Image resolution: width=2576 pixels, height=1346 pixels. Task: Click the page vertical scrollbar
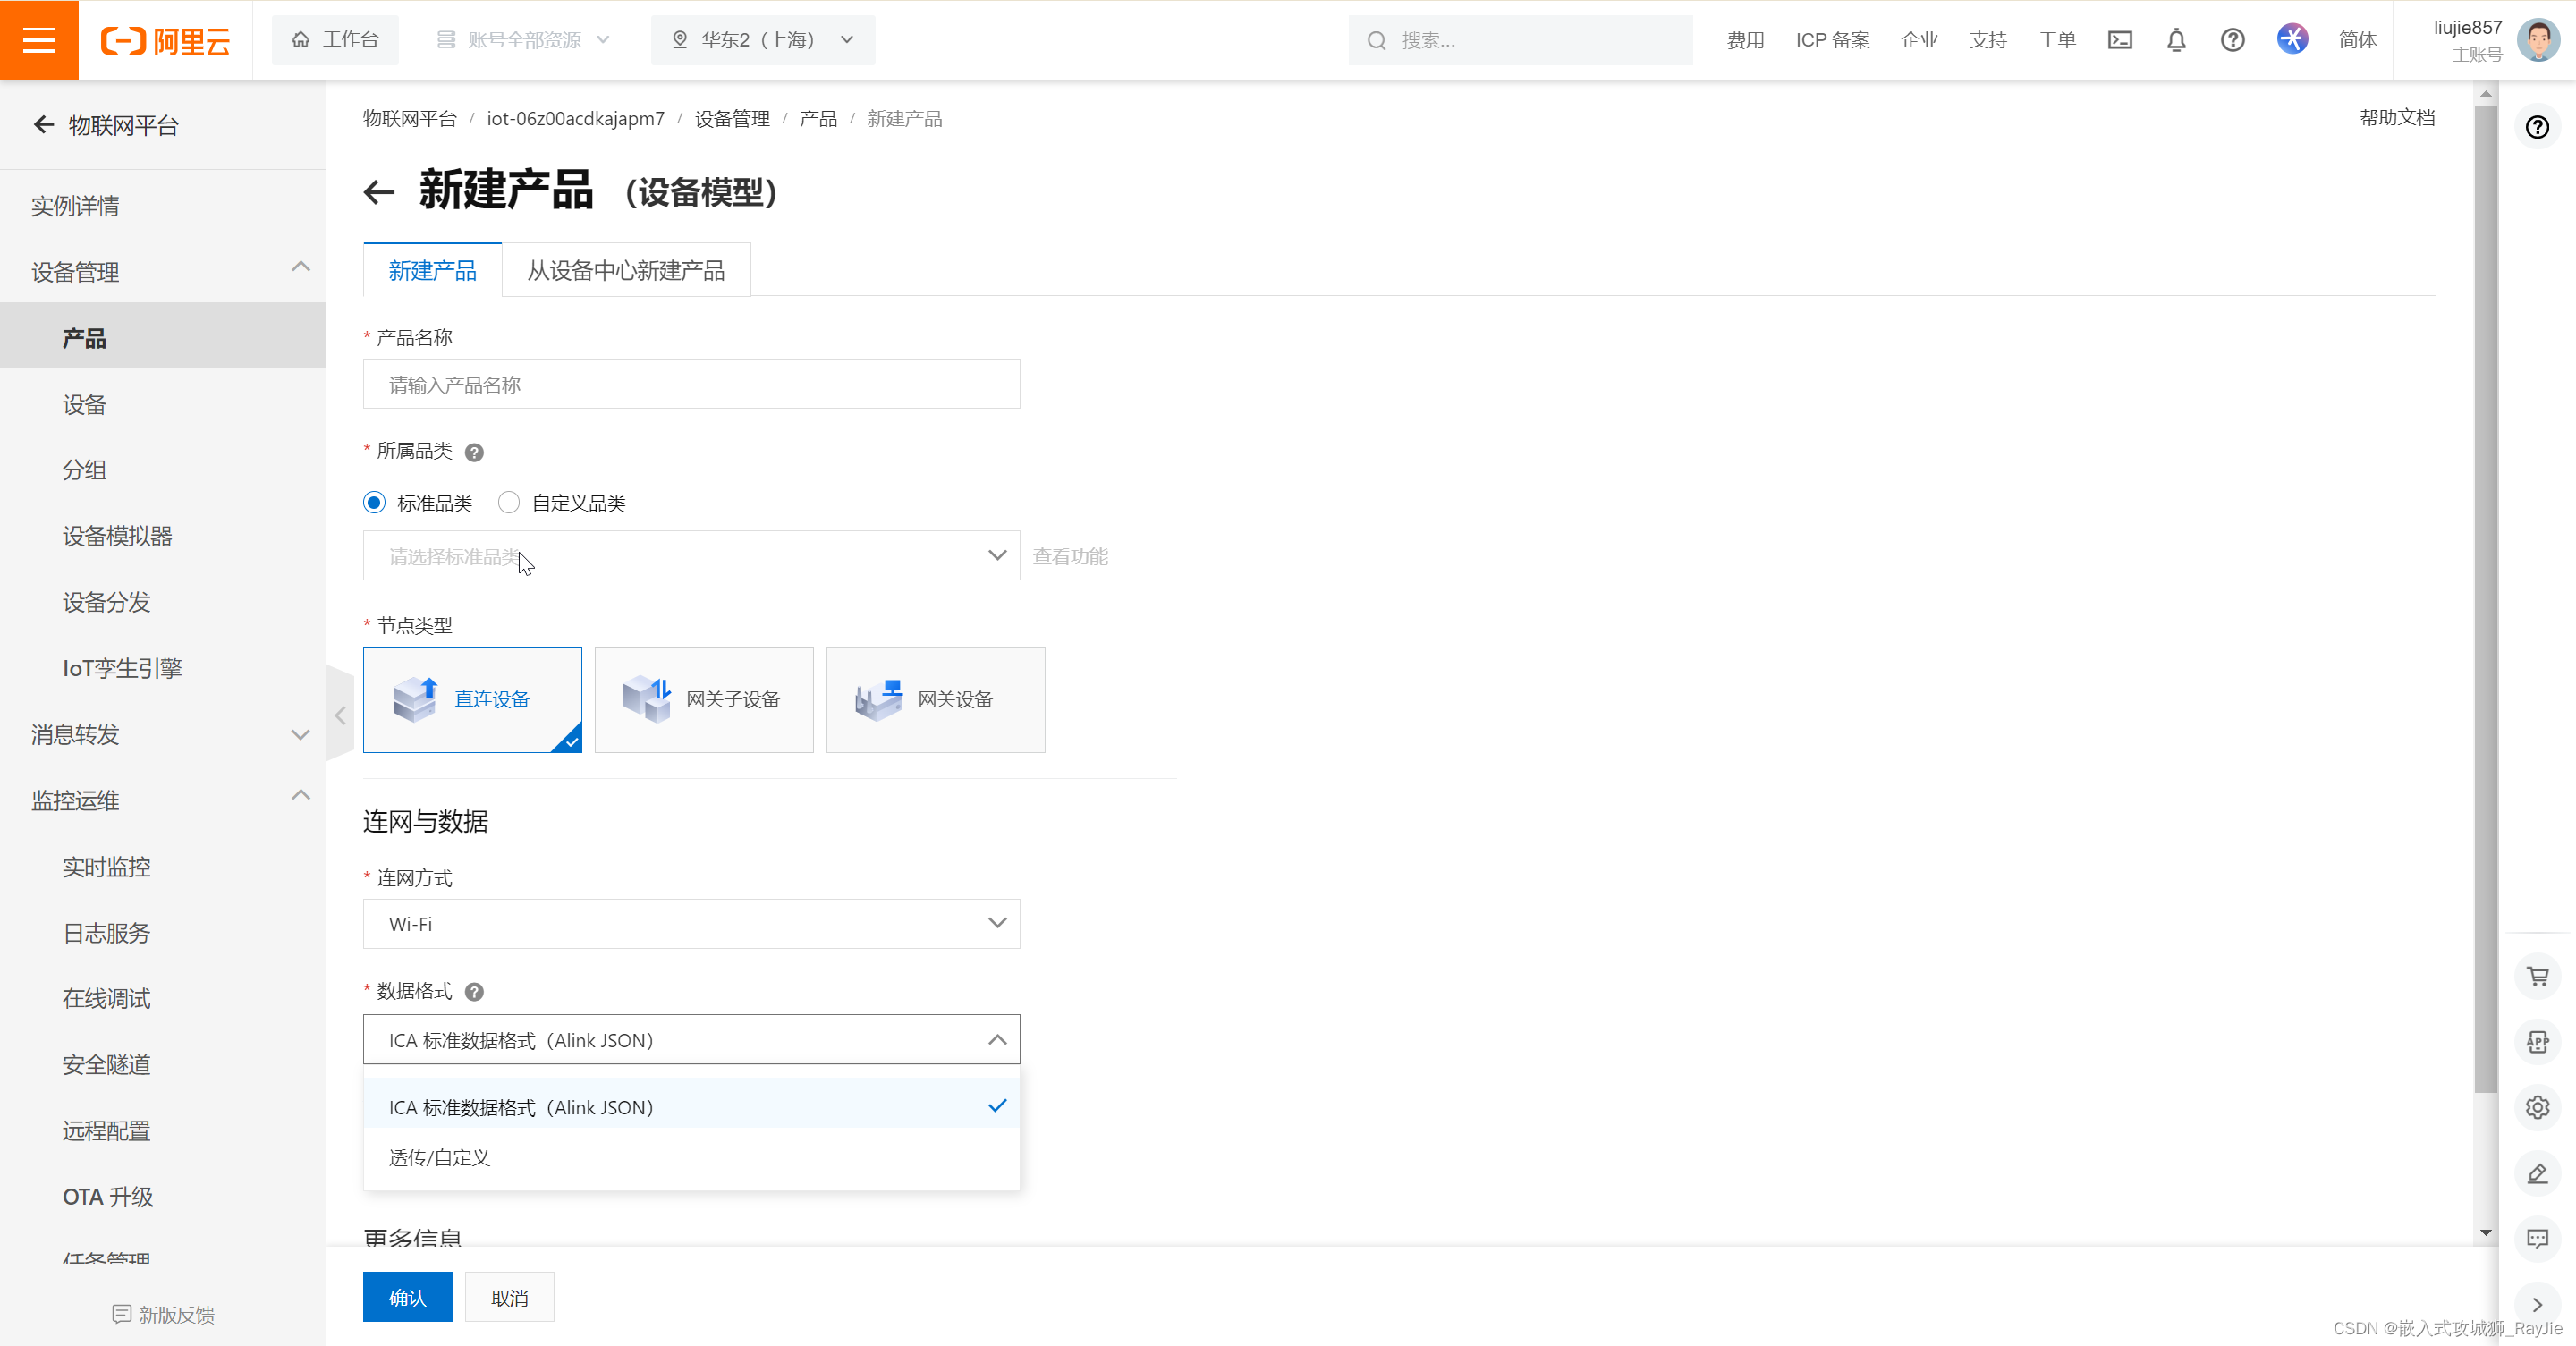[2485, 600]
